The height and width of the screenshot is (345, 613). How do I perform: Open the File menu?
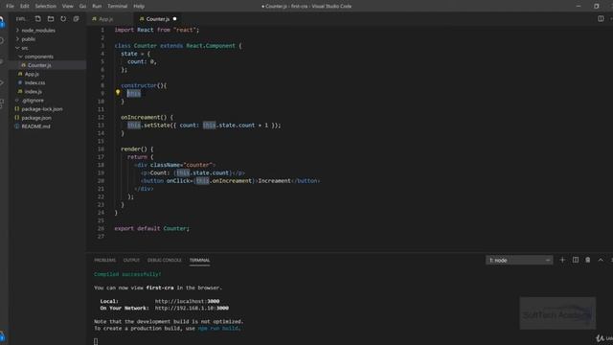pos(11,7)
